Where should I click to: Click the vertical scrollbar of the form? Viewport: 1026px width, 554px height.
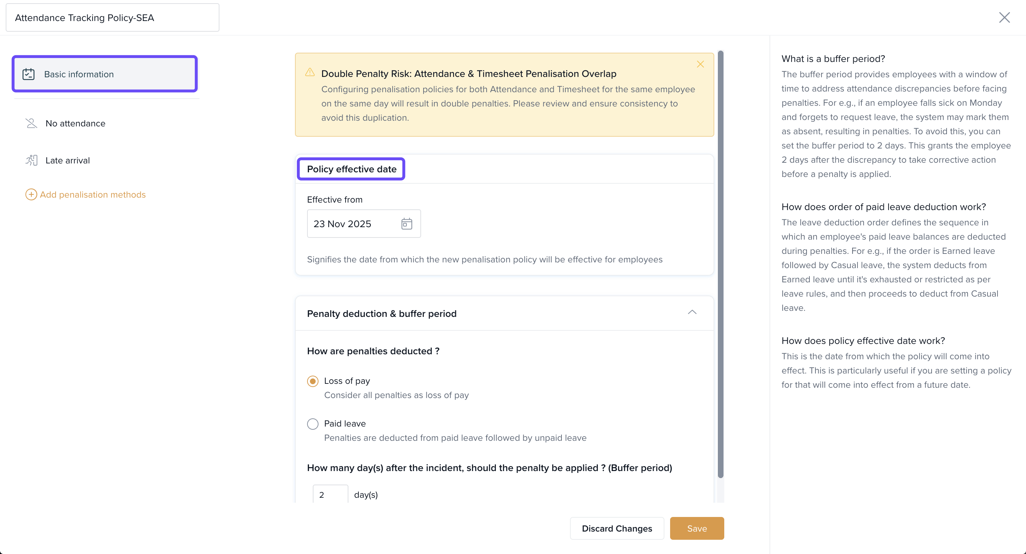click(x=720, y=263)
